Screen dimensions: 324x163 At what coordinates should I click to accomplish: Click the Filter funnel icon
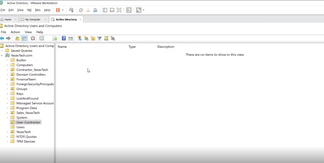99,38
